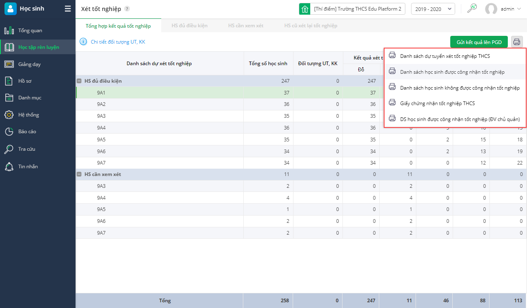Click the printer icon button
The image size is (527, 308).
click(517, 42)
